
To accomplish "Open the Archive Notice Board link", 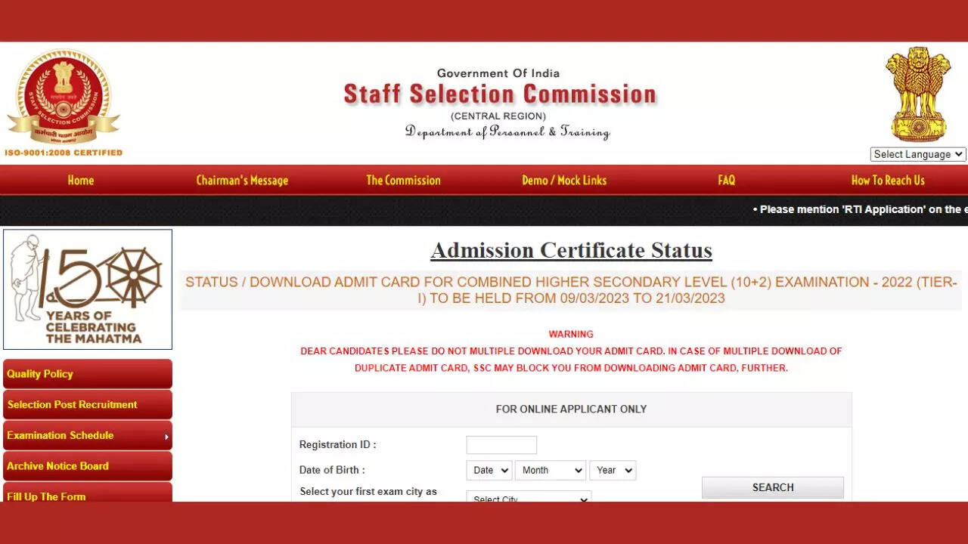I will 88,466.
